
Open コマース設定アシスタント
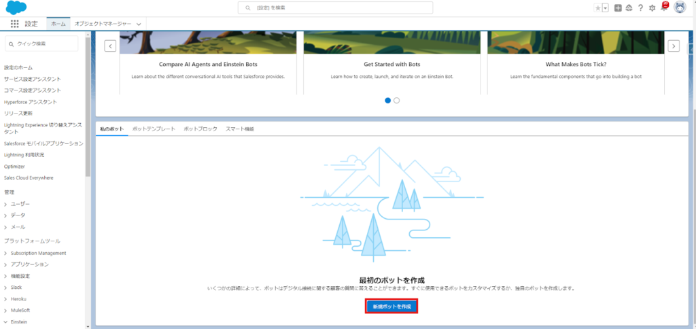[33, 90]
